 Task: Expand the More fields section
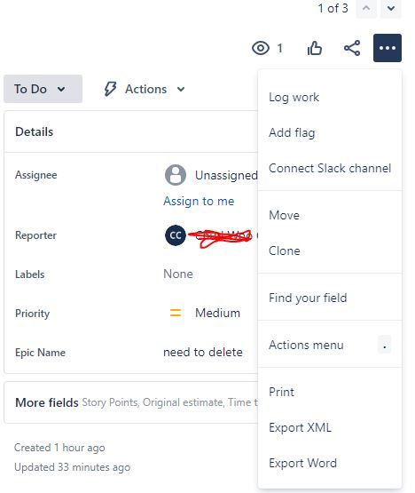(130, 402)
